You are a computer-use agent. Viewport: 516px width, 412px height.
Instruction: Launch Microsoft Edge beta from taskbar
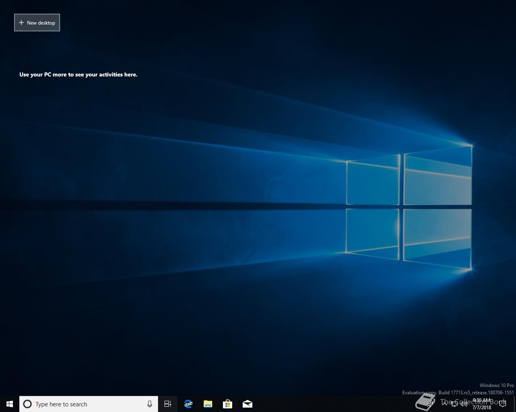[188, 404]
